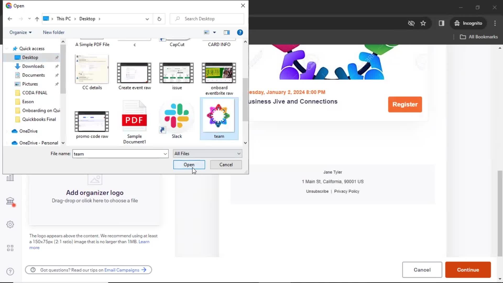
Task: Open Chrome three-dot menu
Action: pos(495,23)
